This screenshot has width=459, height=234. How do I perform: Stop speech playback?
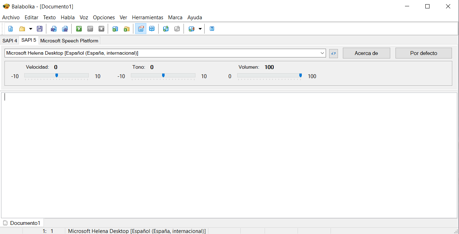point(101,29)
